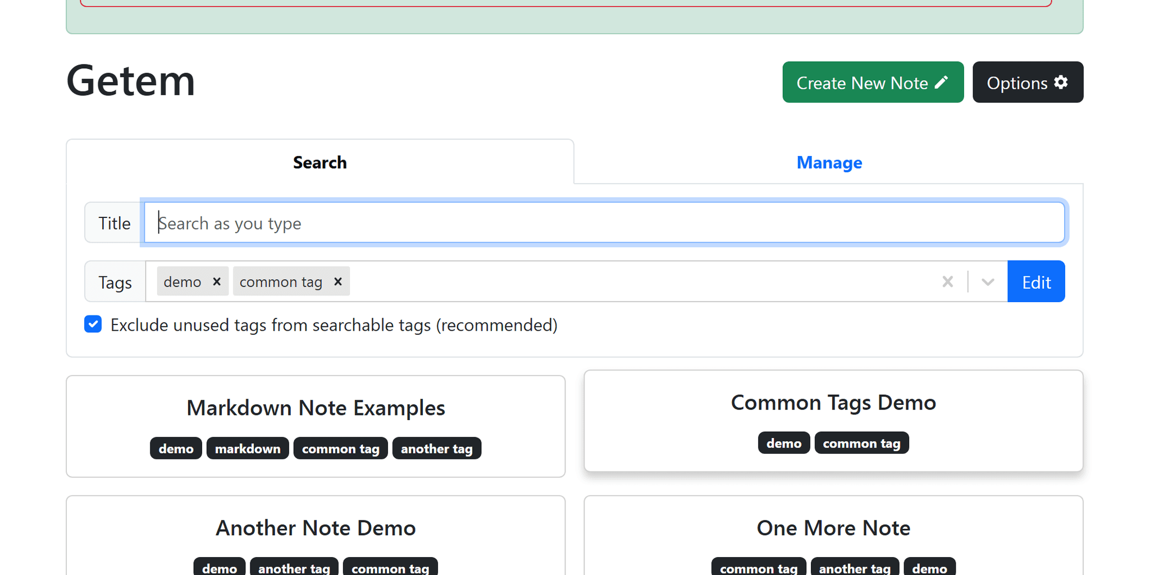Viewport: 1150px width, 575px height.
Task: Click common tag badge in Common Tags Demo
Action: (861, 443)
